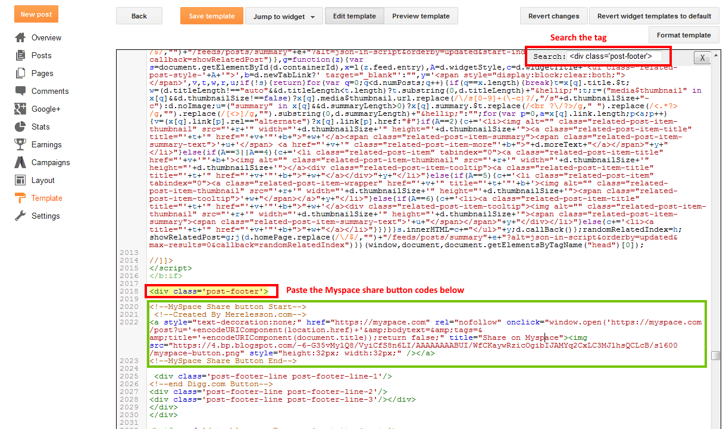Click the MySpace Share button Start comment
Image resolution: width=726 pixels, height=429 pixels.
tap(228, 307)
